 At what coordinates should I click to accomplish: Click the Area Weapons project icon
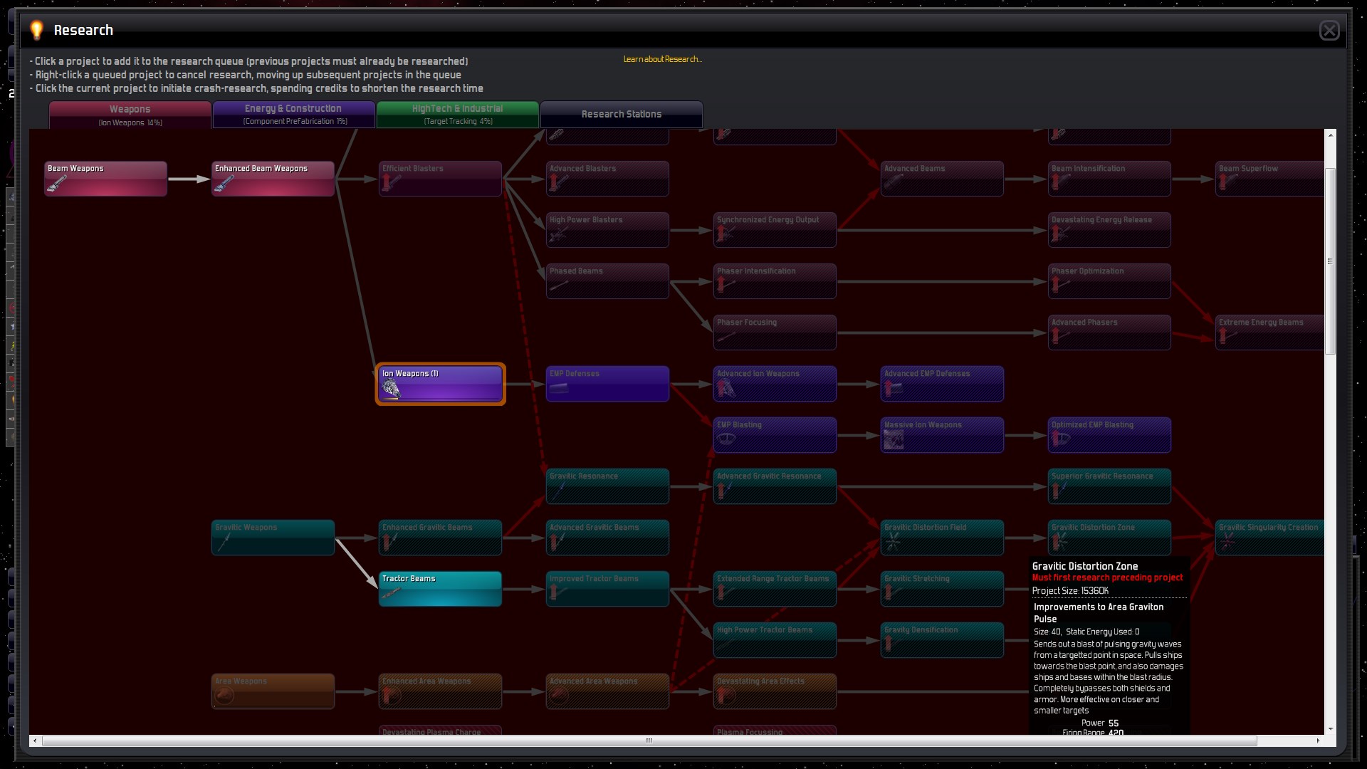224,696
